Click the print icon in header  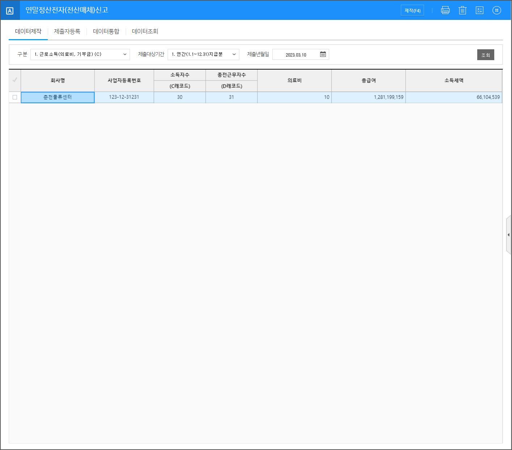click(x=445, y=11)
